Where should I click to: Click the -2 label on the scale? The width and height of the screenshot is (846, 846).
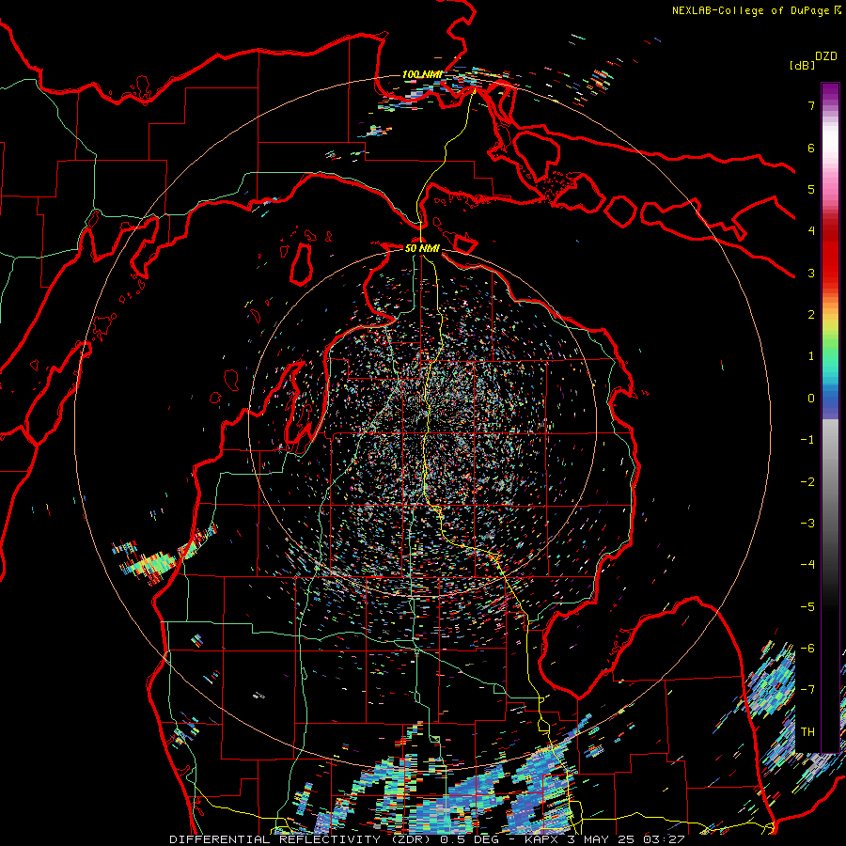coord(807,481)
